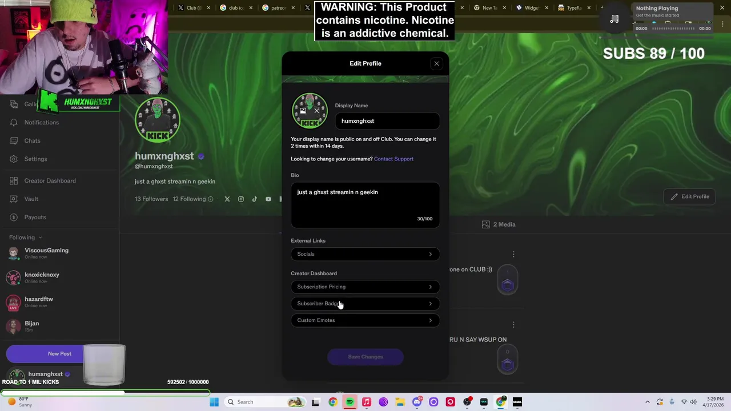Open the X (Twitter) profile social icon

point(227,199)
